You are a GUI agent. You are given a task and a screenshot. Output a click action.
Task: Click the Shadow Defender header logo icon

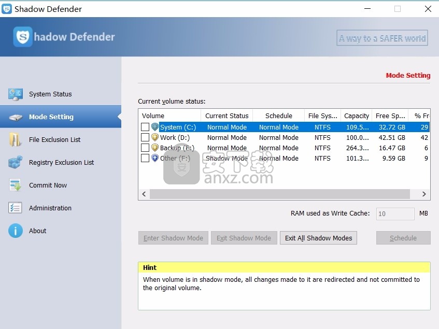23,37
